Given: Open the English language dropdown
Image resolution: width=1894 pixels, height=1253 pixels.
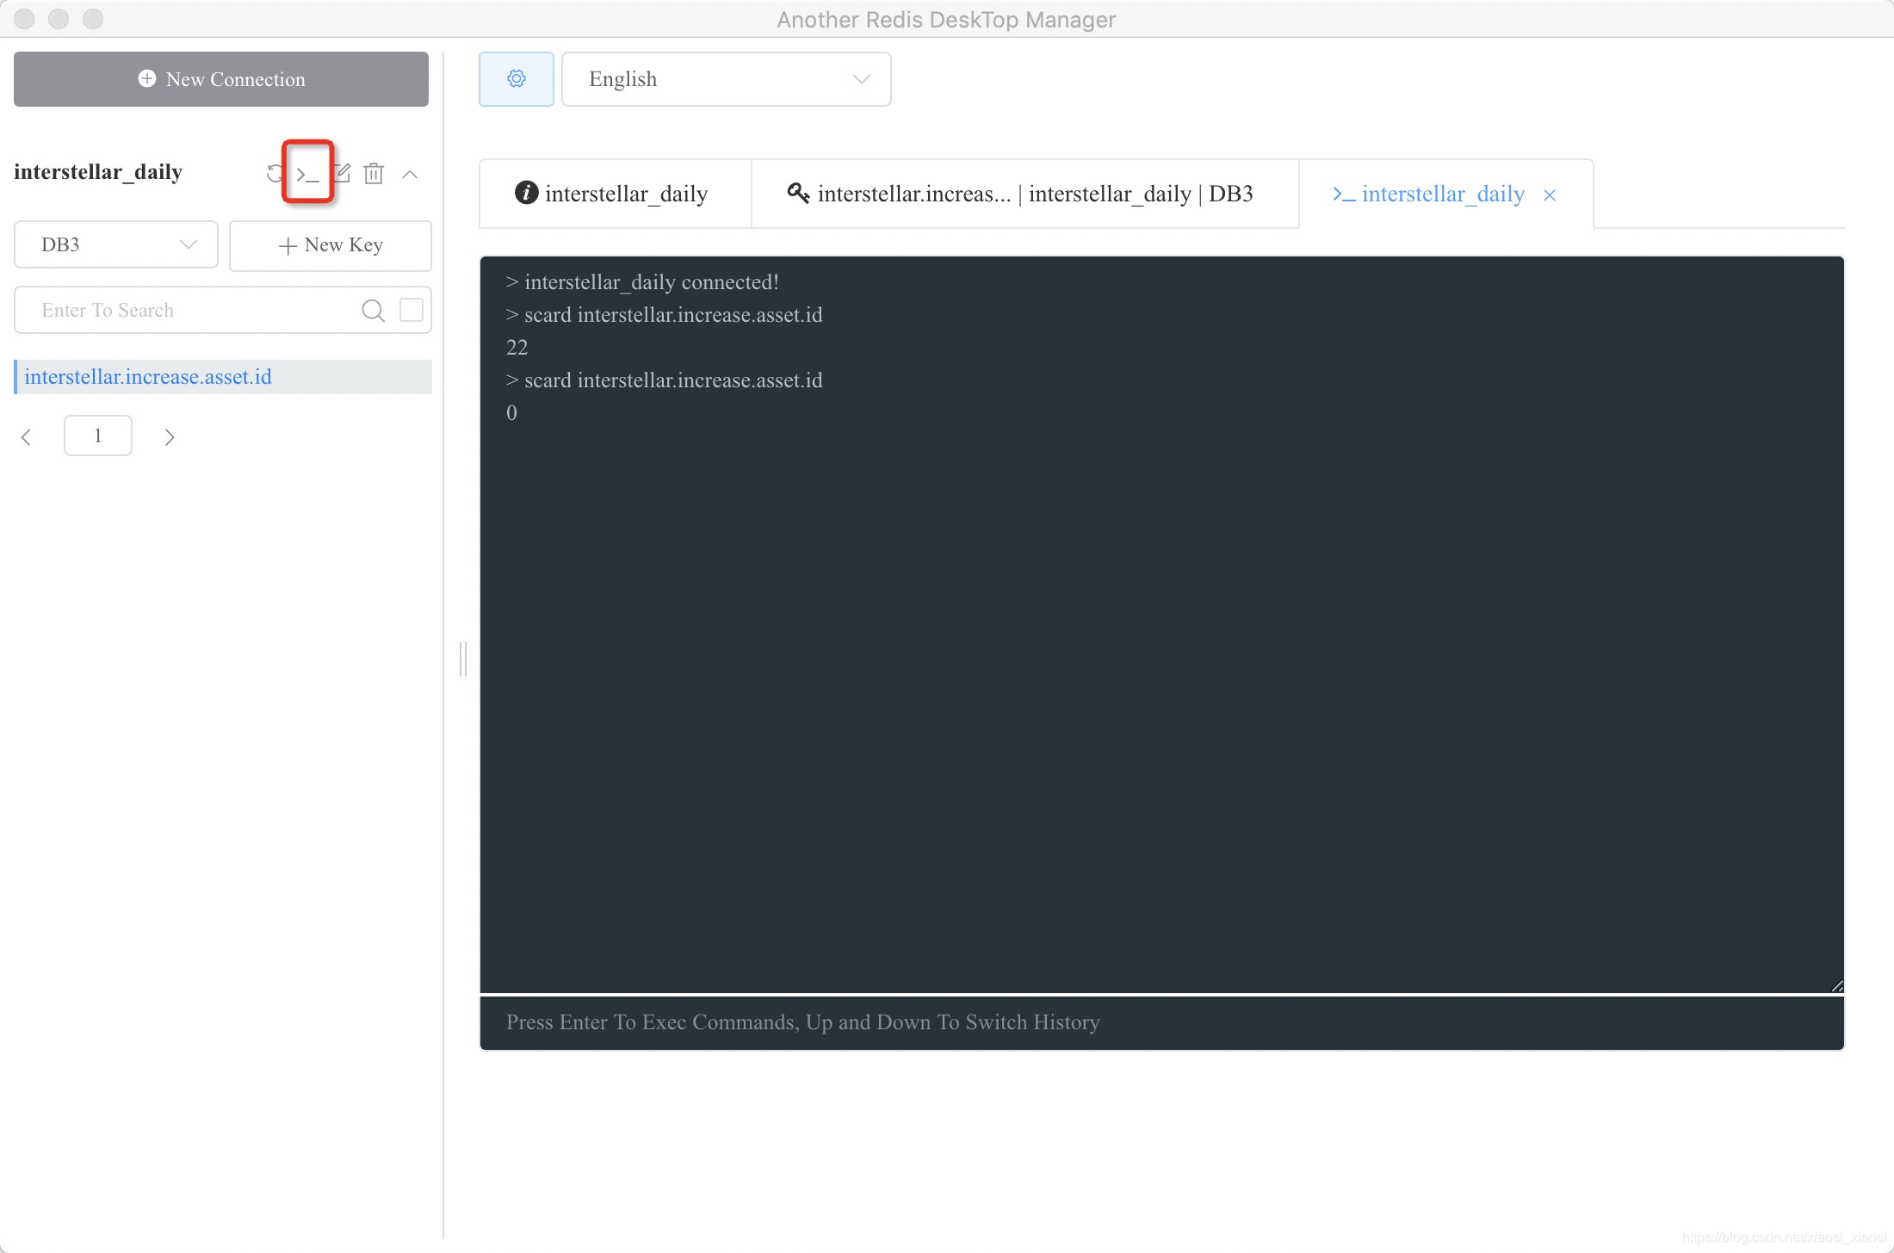Looking at the screenshot, I should pos(726,79).
